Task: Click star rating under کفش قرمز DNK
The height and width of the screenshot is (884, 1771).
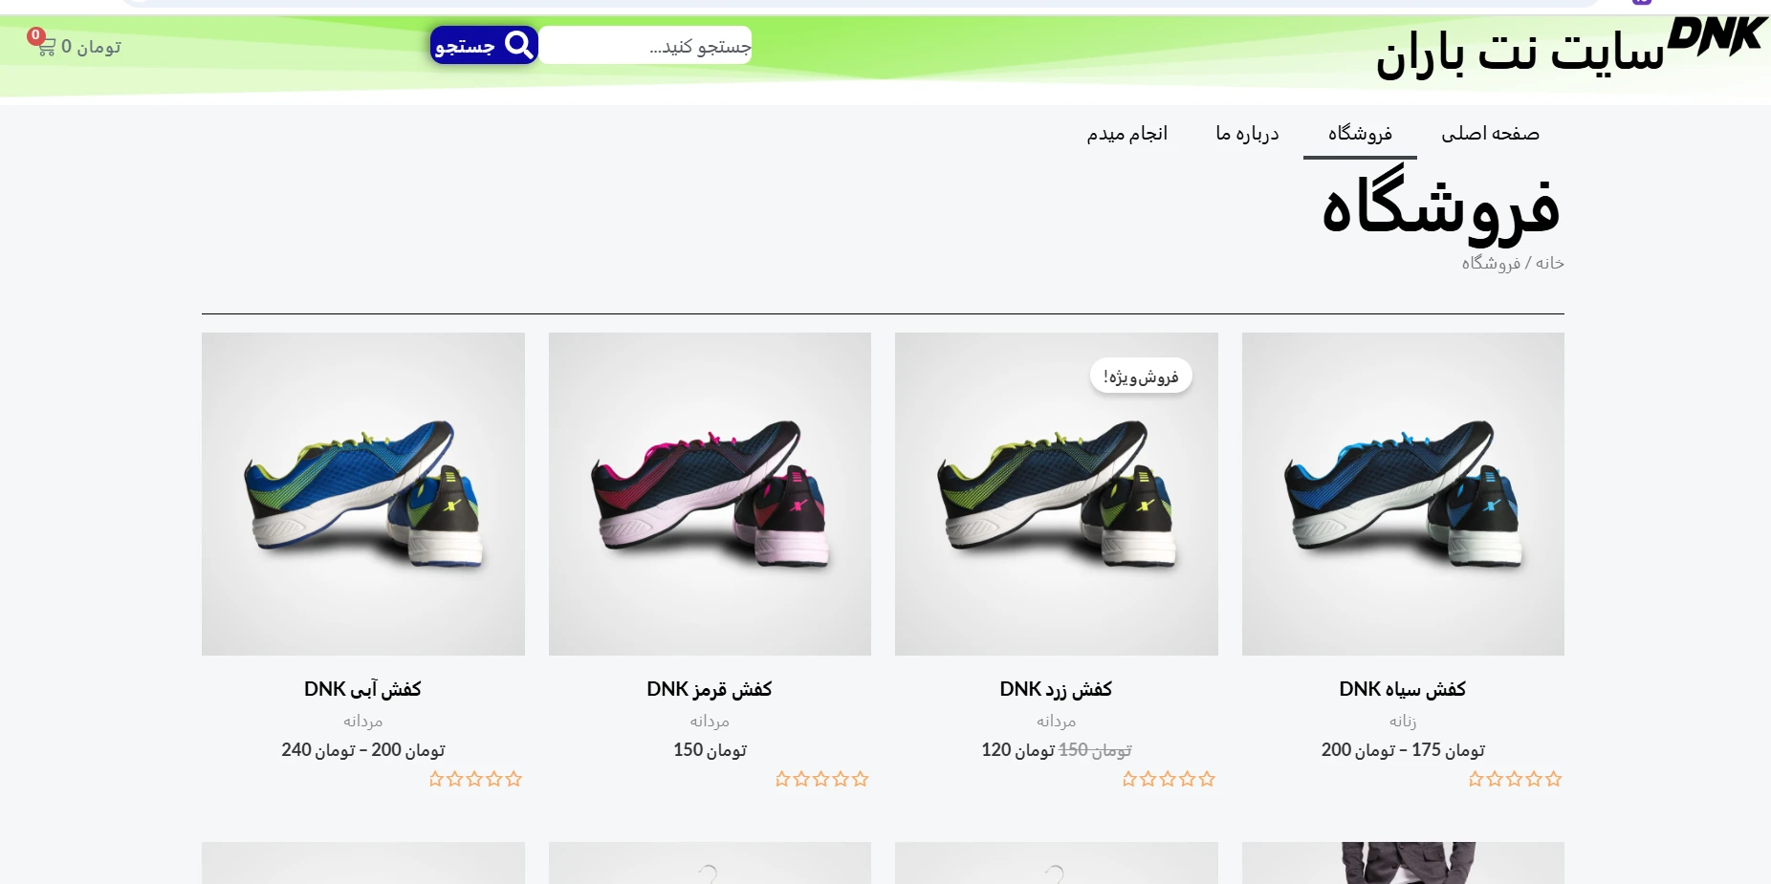Action: pyautogui.click(x=822, y=779)
